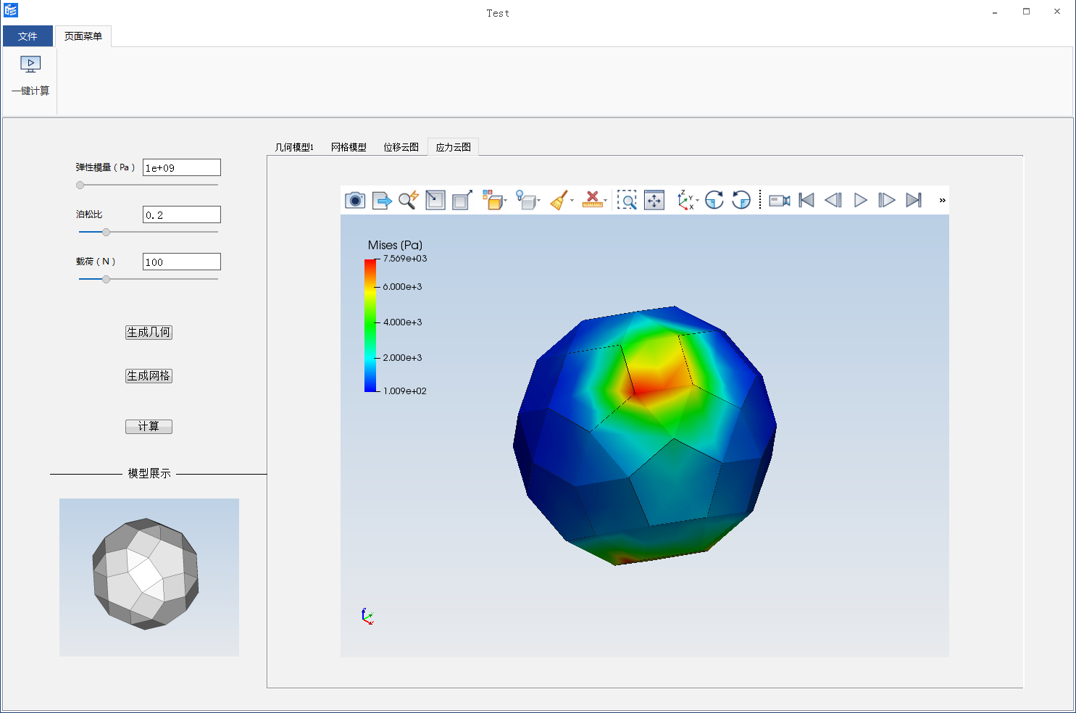Expand the toolbar overflow chevron
Image resolution: width=1076 pixels, height=713 pixels.
pos(942,200)
